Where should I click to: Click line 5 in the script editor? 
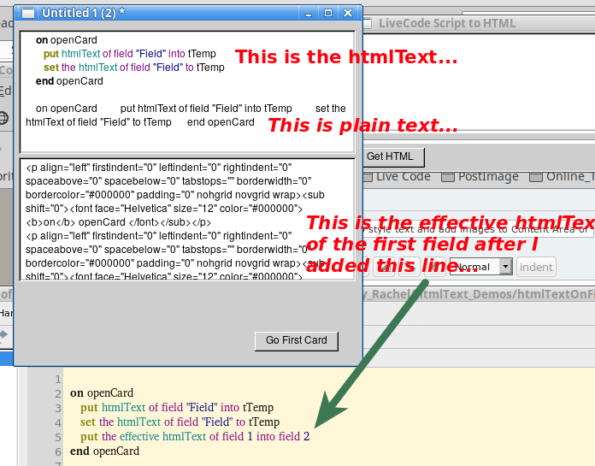(x=195, y=437)
